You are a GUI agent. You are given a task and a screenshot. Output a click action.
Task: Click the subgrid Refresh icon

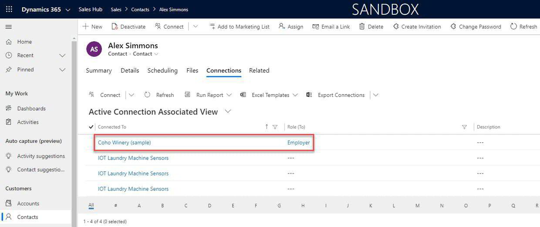tap(147, 95)
